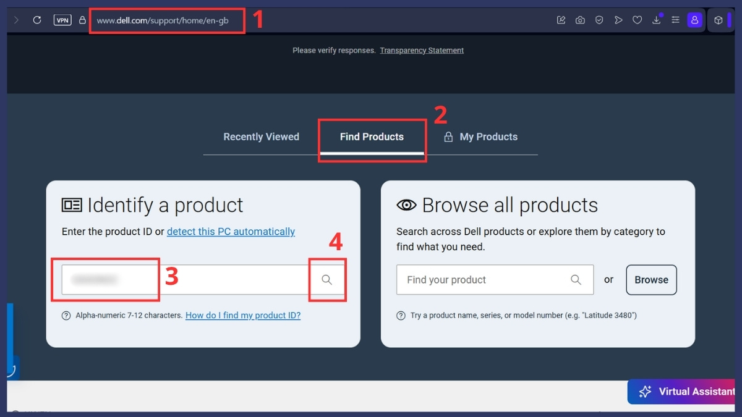The height and width of the screenshot is (417, 742).
Task: Click the browser forward arrow
Action: pos(16,20)
